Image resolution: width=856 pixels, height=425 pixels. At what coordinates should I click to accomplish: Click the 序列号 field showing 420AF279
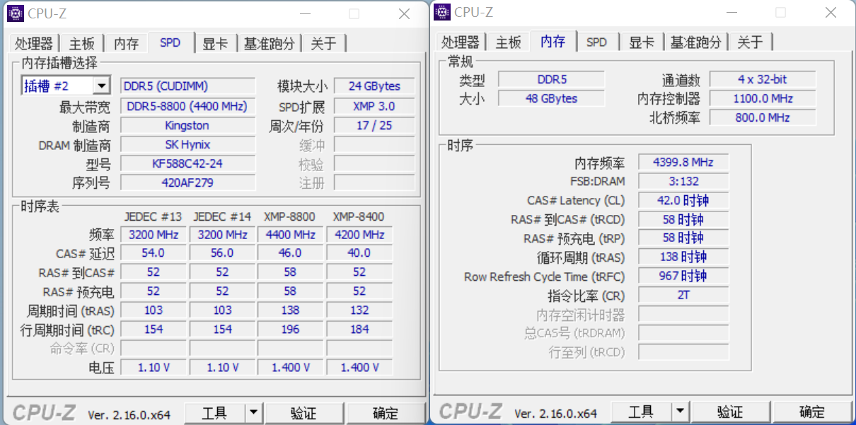[187, 182]
